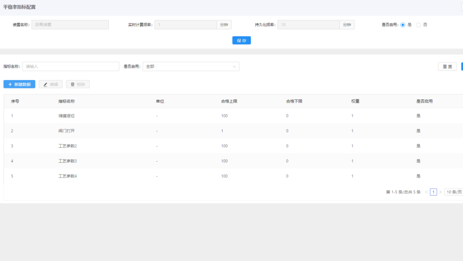Click the trash icon on 删除 button
Image resolution: width=463 pixels, height=261 pixels.
pos(72,84)
